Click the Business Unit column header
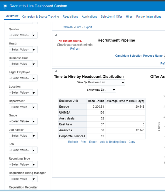Viewport: 165px width, 193px height. tap(72, 101)
